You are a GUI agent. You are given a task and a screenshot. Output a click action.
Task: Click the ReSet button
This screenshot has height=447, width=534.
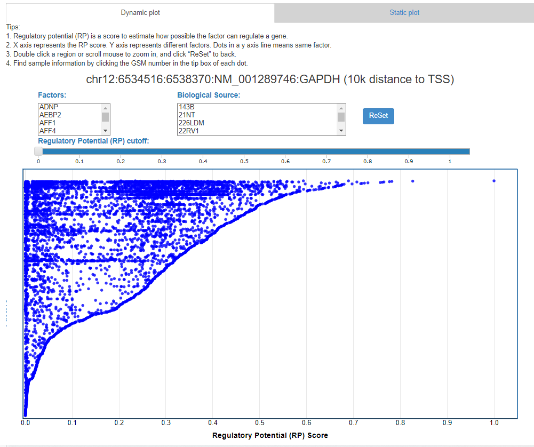point(378,116)
